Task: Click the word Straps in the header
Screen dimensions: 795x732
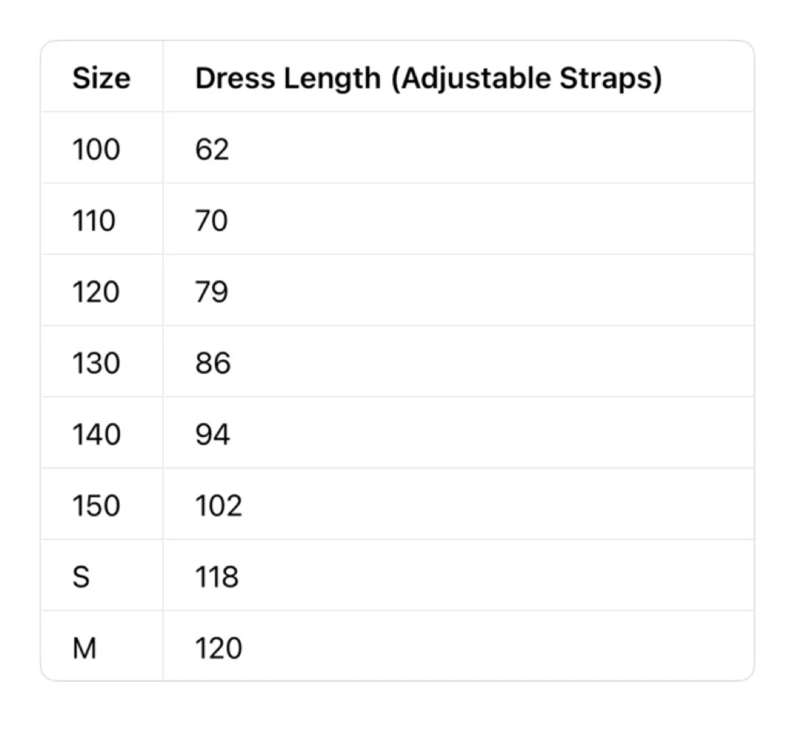Action: 610,79
